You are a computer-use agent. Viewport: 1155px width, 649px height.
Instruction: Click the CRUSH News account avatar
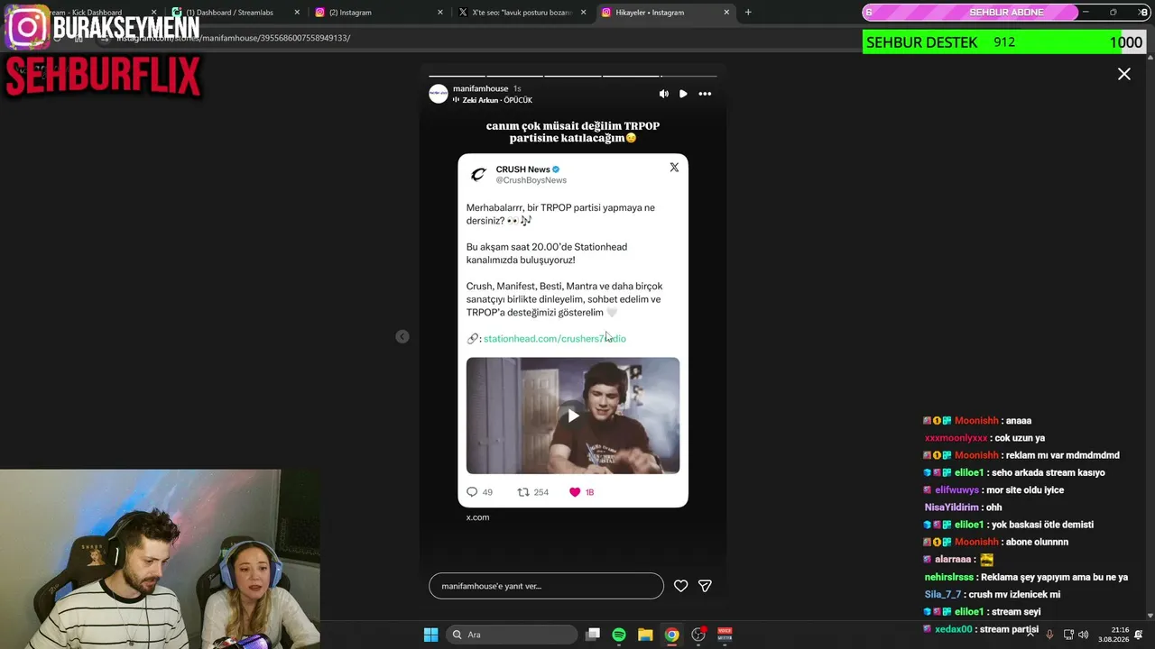[479, 174]
